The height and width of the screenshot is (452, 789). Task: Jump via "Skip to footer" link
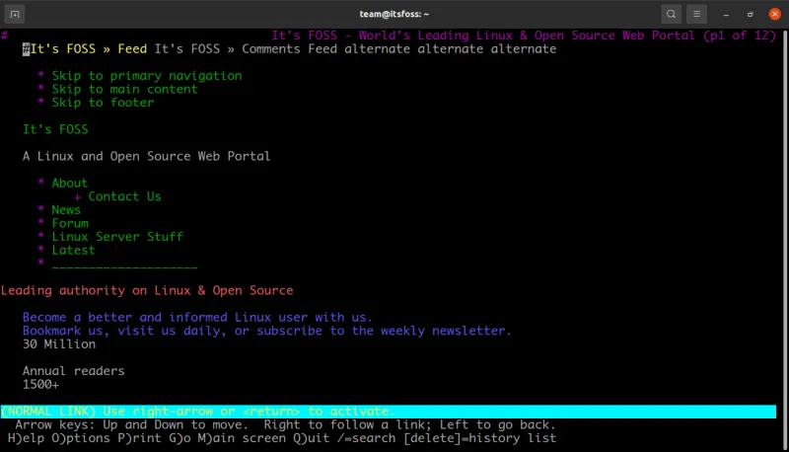103,103
